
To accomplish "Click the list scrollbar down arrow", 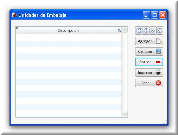I will [125, 114].
